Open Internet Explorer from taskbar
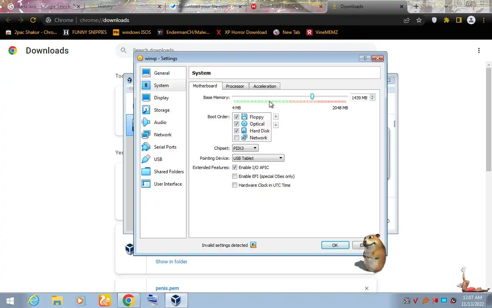Image resolution: width=492 pixels, height=308 pixels. (x=34, y=300)
